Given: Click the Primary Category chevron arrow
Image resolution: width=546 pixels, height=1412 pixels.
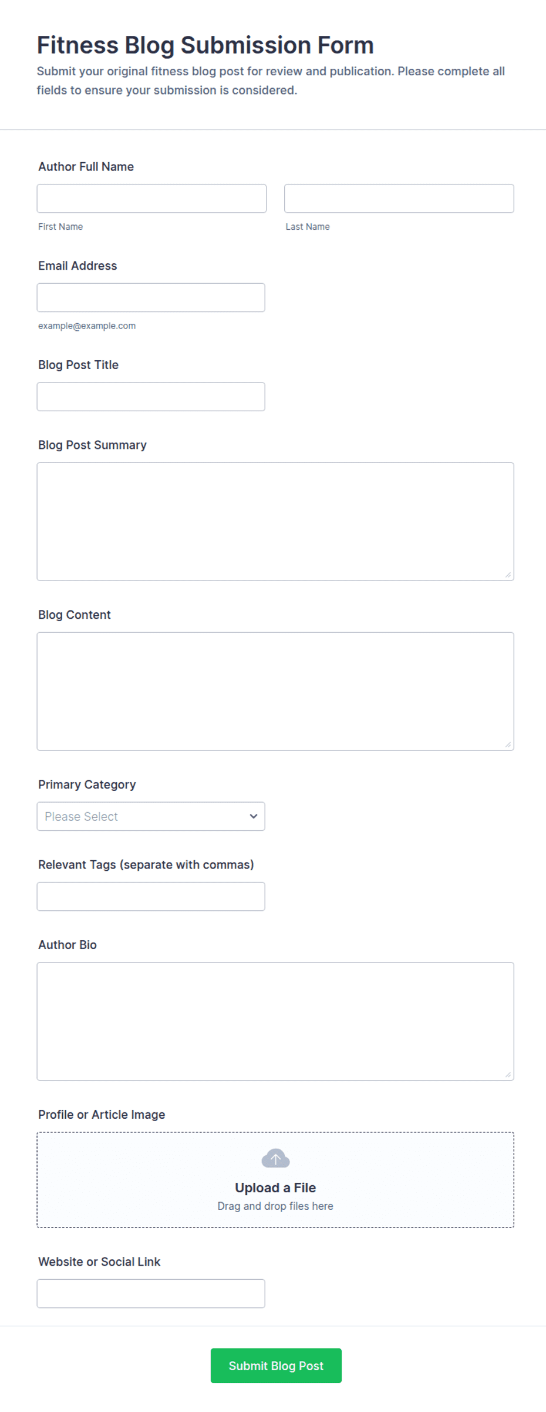Looking at the screenshot, I should [x=254, y=816].
